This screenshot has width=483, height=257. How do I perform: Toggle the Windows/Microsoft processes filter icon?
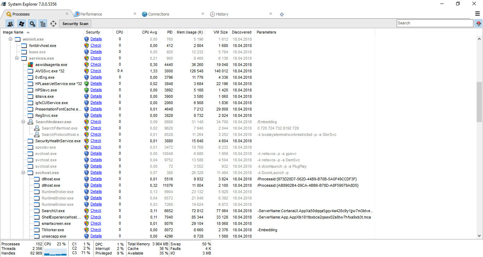point(21,24)
